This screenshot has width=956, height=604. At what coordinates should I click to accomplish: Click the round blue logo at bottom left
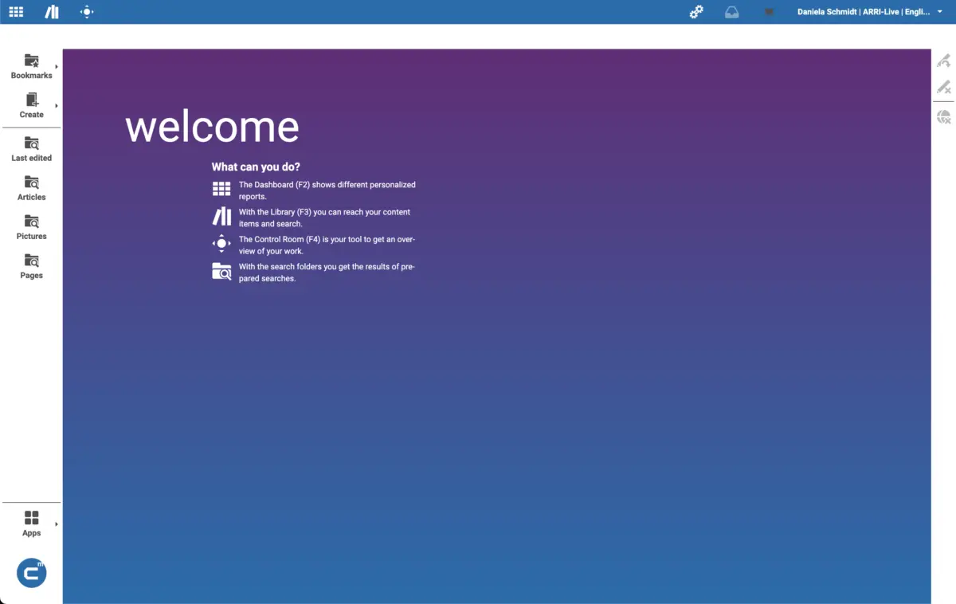tap(32, 573)
